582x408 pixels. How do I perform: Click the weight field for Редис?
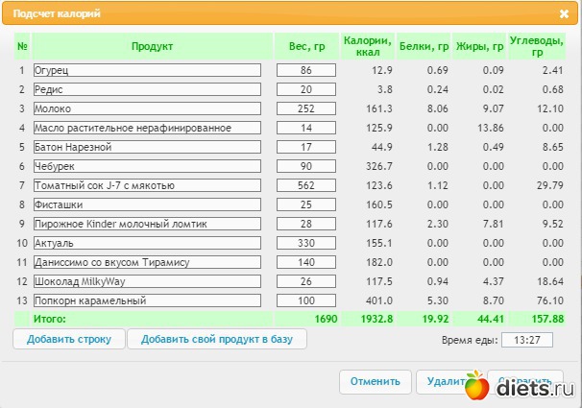tap(306, 89)
